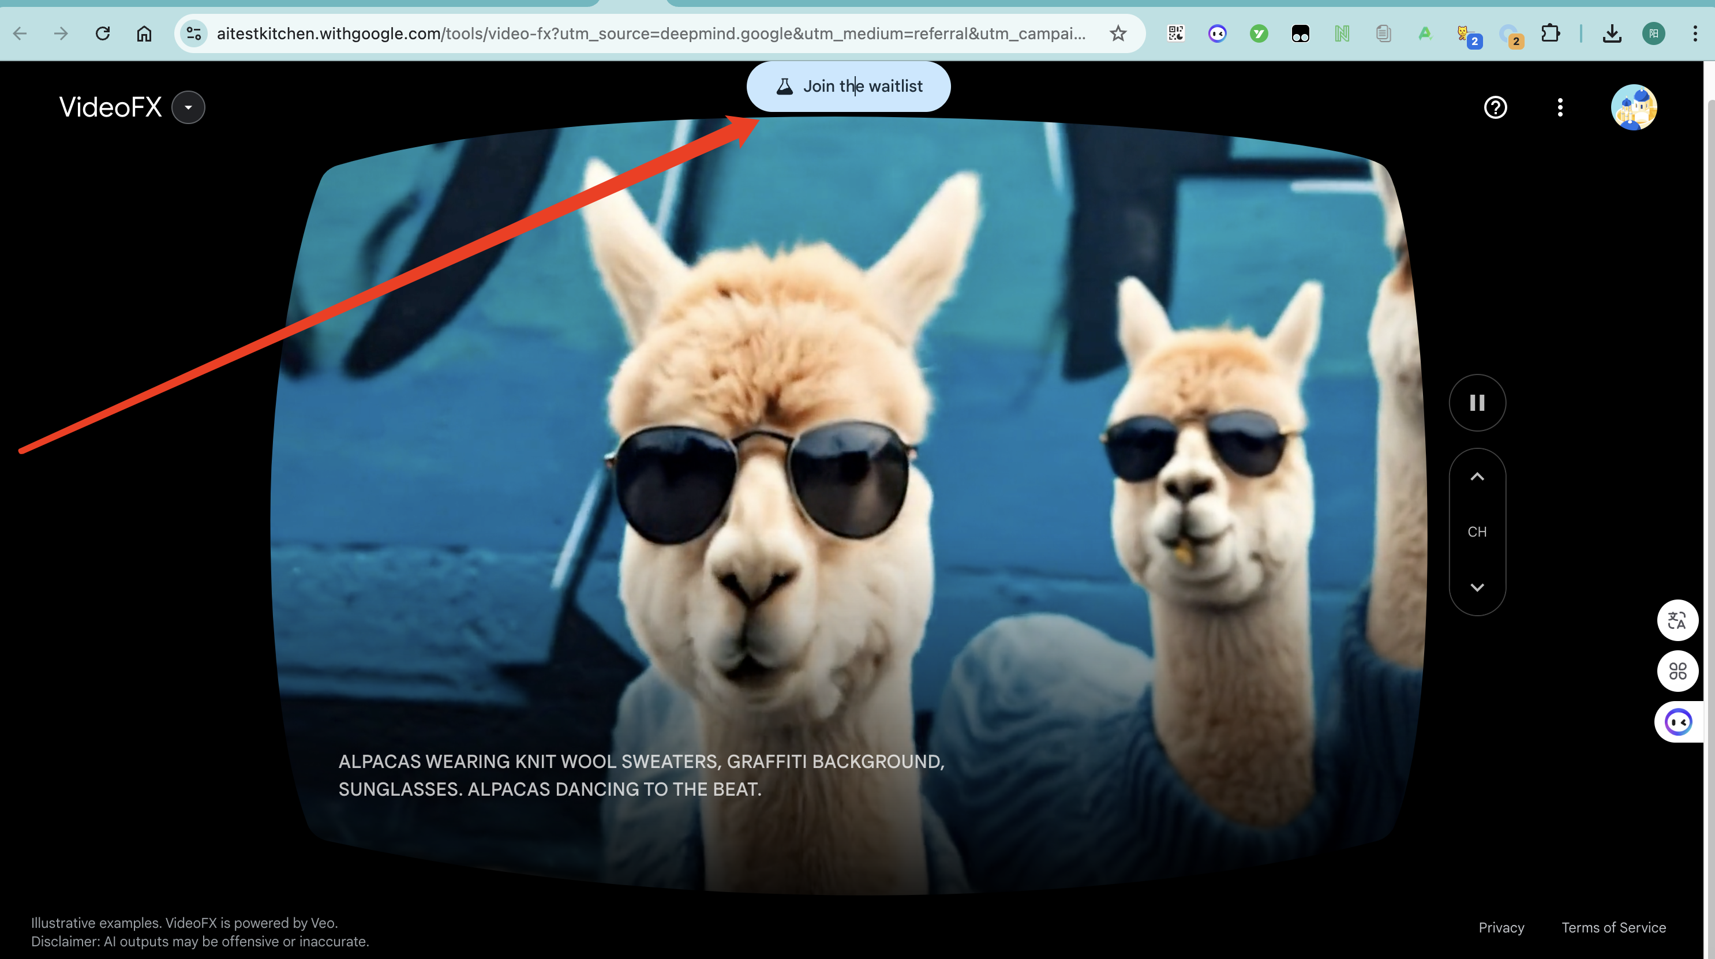Open the Privacy link
The image size is (1715, 959).
[1500, 927]
